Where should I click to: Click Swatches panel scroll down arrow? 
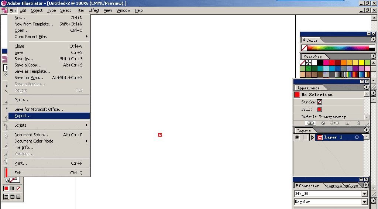point(373,80)
